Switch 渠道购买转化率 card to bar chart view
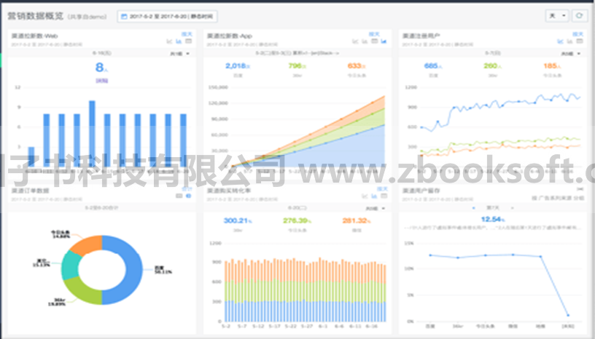The height and width of the screenshot is (339, 595). [x=374, y=196]
